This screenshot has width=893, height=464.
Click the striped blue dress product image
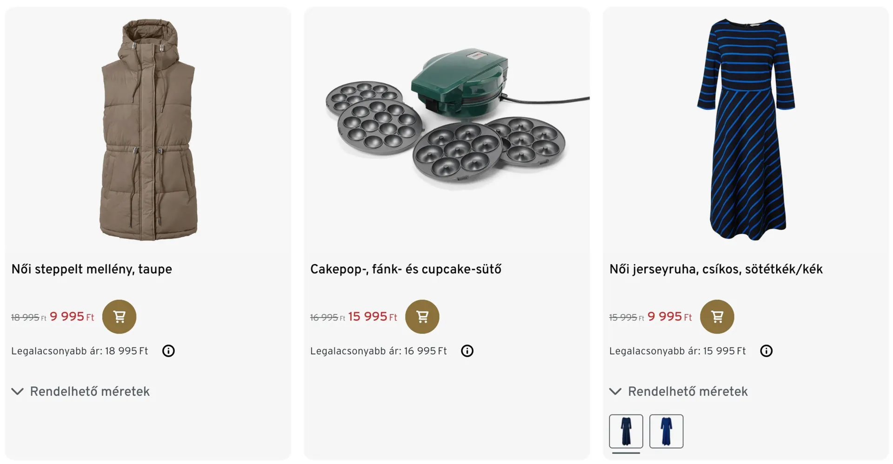click(746, 130)
